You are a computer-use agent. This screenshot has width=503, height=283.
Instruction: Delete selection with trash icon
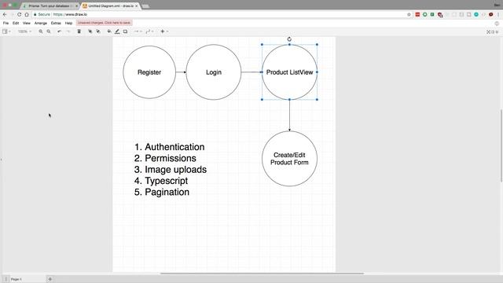tap(79, 31)
